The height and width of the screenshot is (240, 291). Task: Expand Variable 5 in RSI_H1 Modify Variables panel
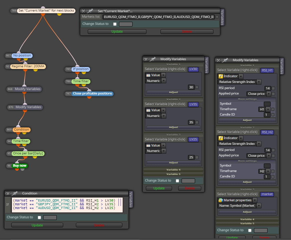[x=247, y=224]
